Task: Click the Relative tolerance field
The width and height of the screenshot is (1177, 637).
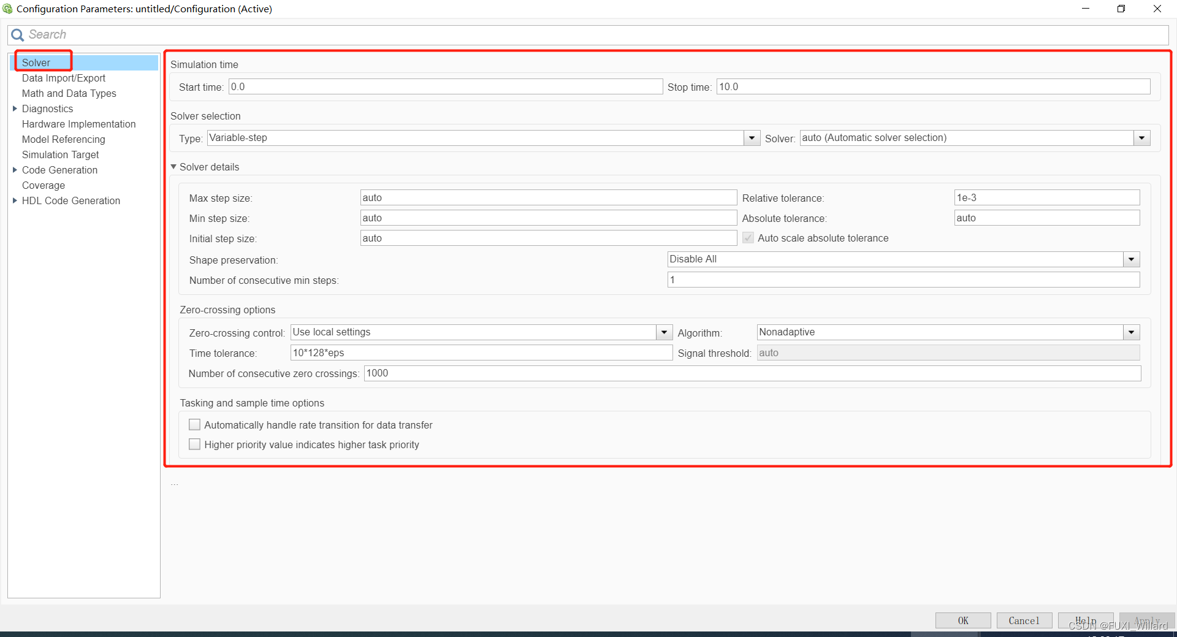Action: [1047, 197]
